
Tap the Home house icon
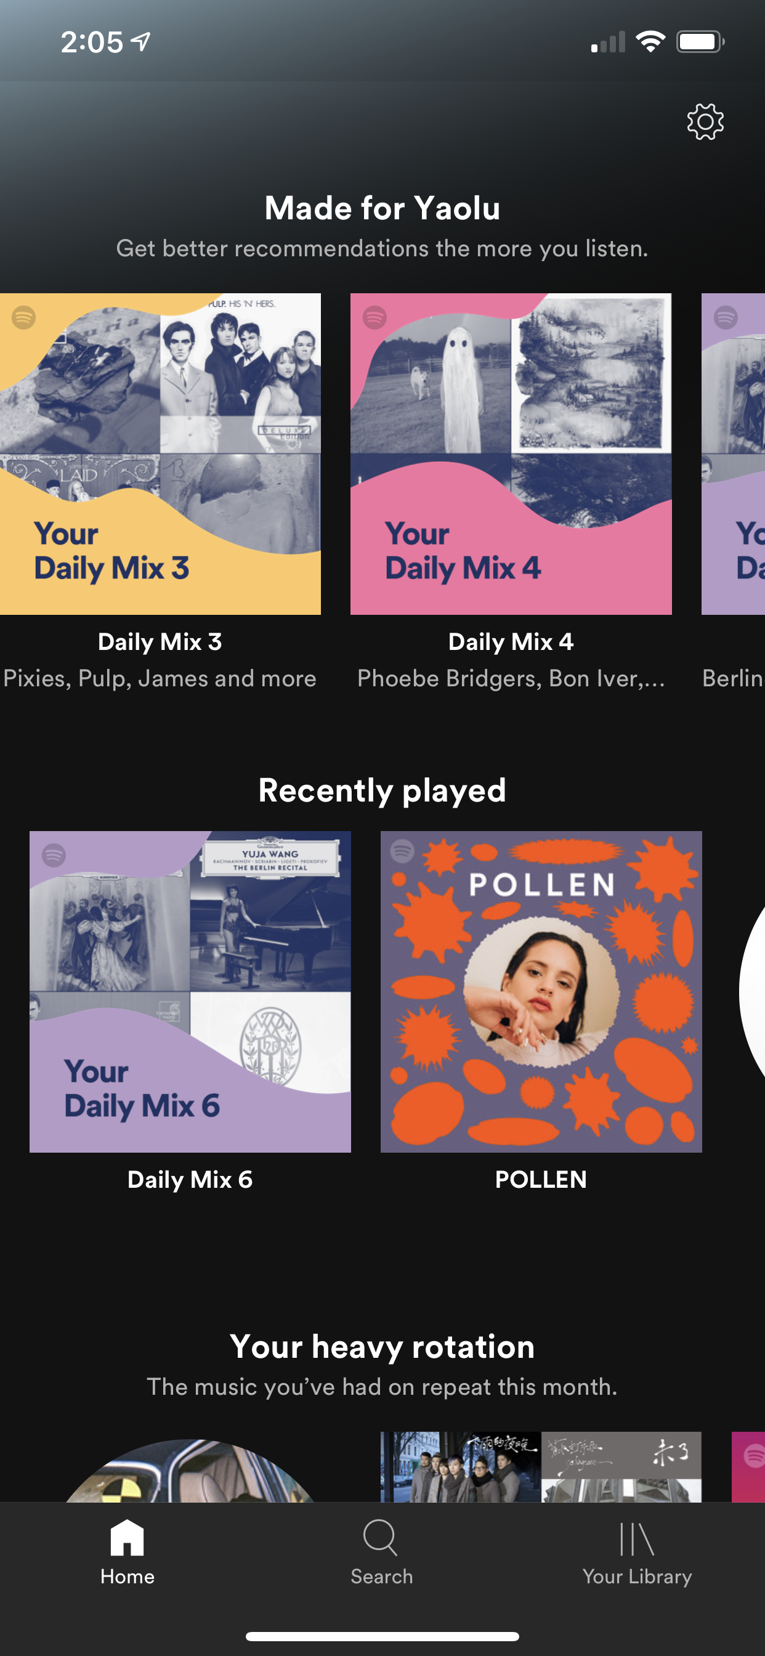click(127, 1537)
